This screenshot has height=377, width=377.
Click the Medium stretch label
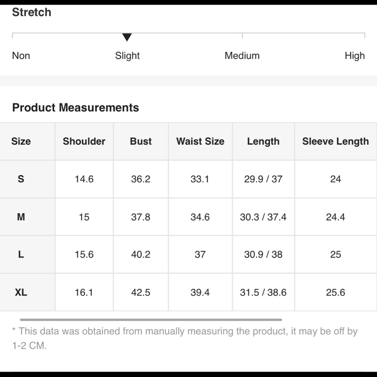click(242, 55)
